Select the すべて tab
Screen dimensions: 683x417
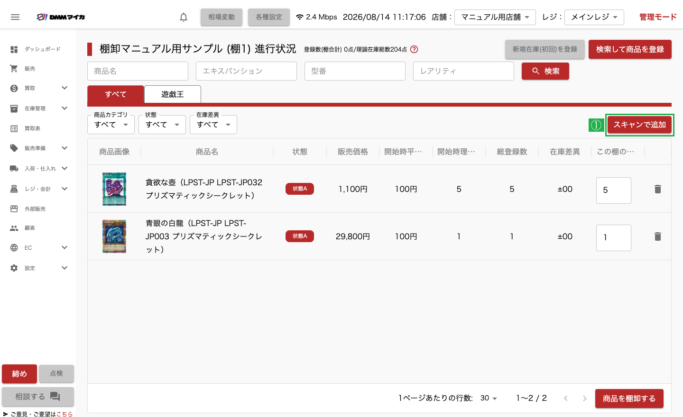point(116,94)
